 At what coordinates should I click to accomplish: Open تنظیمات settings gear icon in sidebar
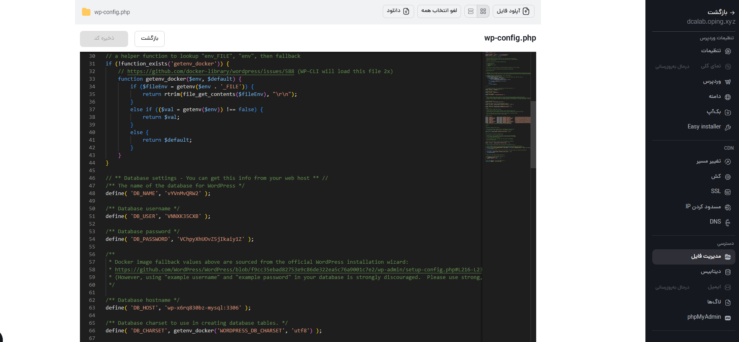coord(728,51)
